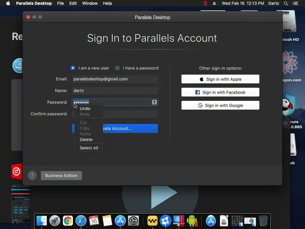Open the blue cat app in Dock
This screenshot has width=305, height=229.
tap(166, 221)
